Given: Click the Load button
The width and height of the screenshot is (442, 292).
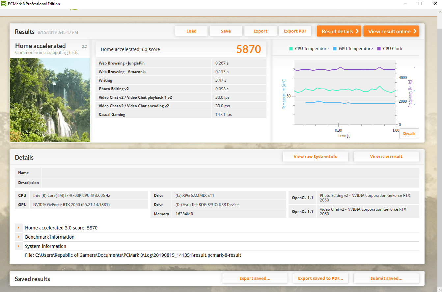Looking at the screenshot, I should (x=191, y=31).
